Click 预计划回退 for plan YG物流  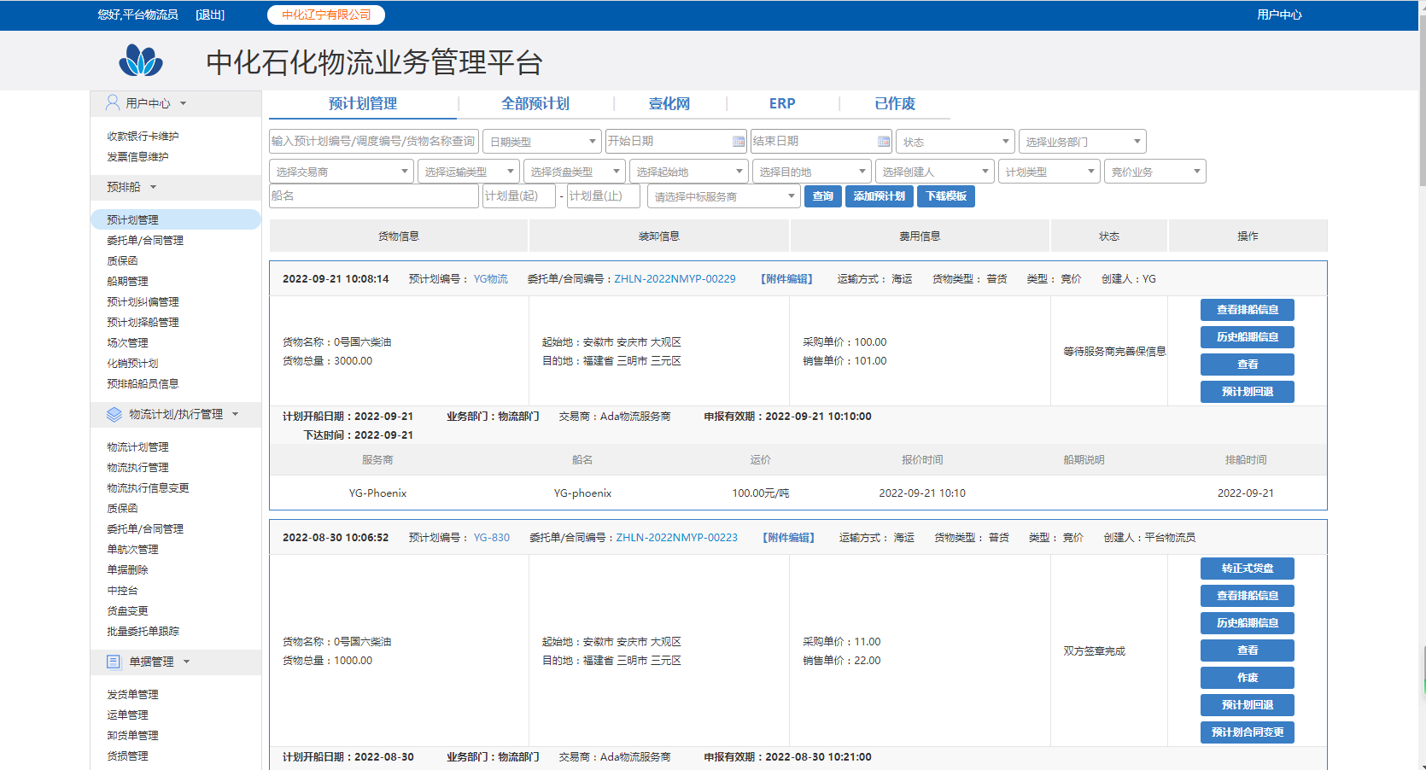(1248, 392)
